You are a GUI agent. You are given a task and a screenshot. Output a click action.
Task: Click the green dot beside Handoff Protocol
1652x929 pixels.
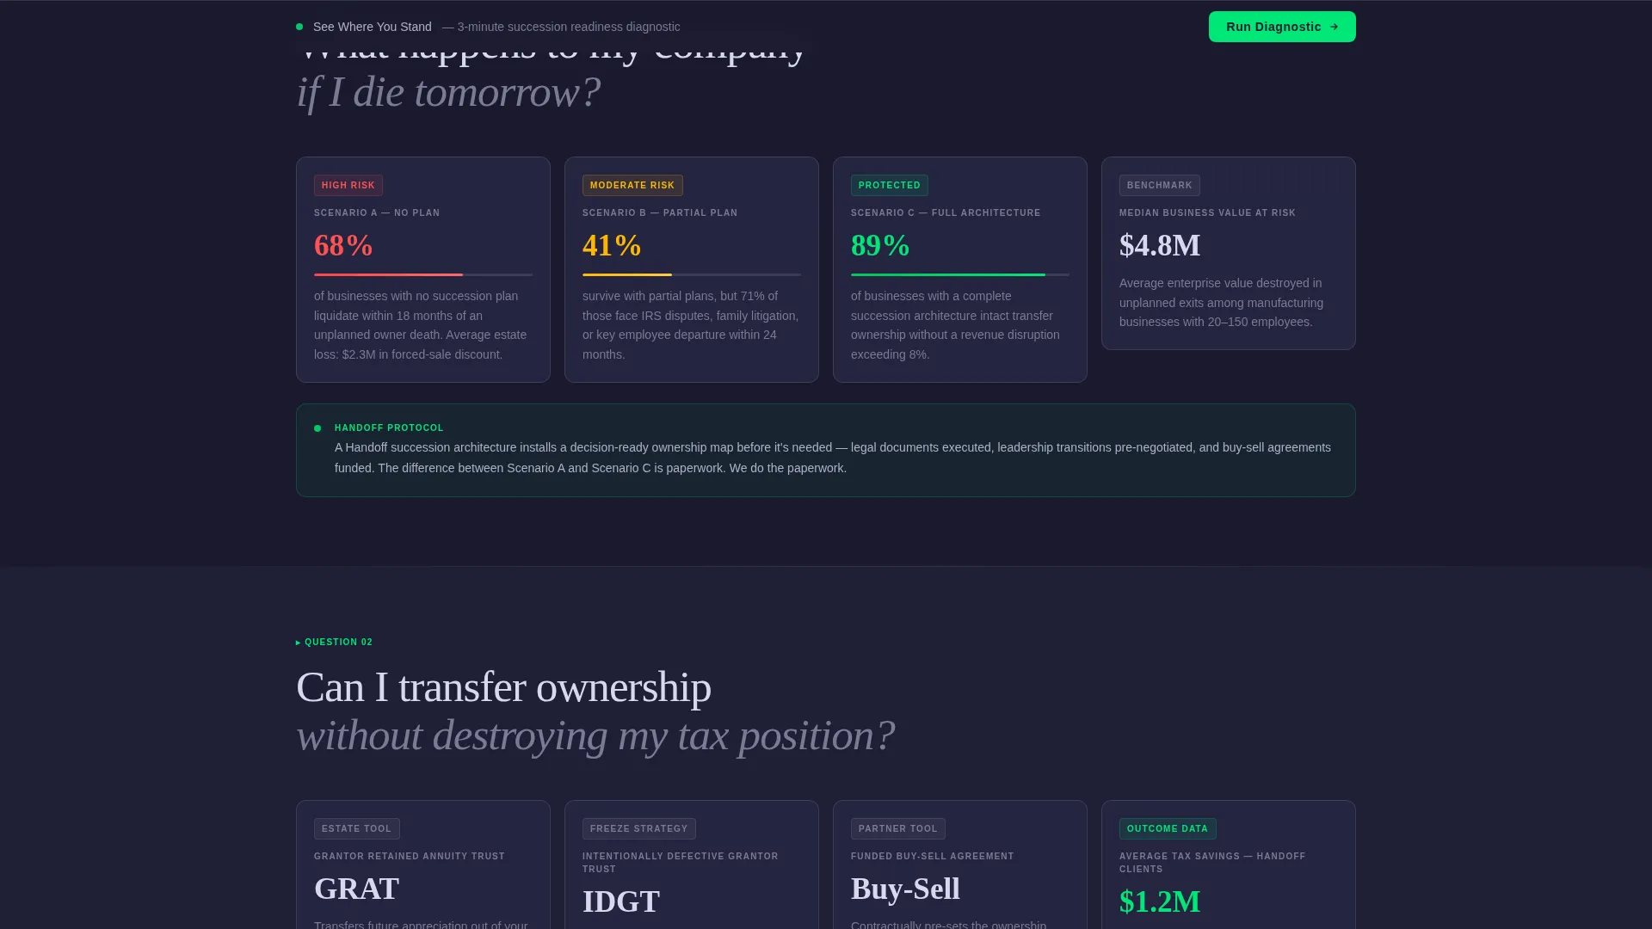(x=317, y=428)
